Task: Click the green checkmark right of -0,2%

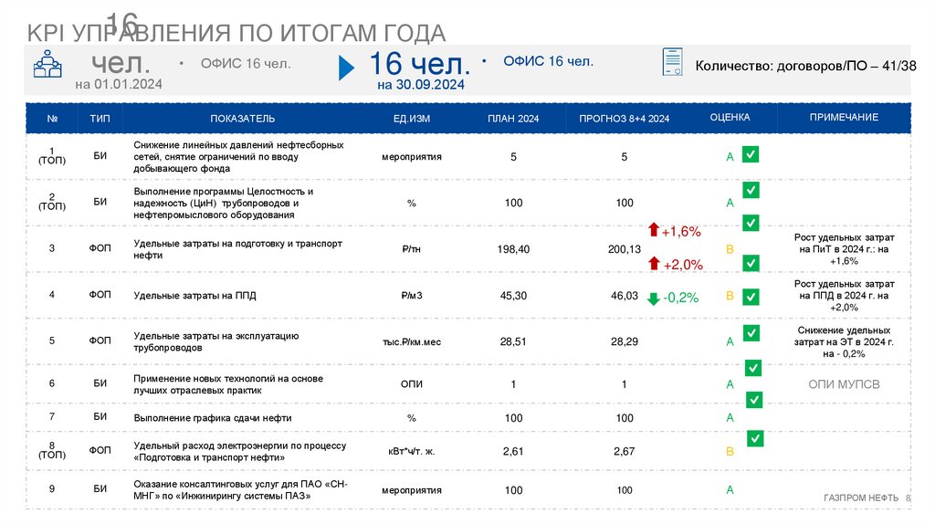Action: click(x=751, y=297)
